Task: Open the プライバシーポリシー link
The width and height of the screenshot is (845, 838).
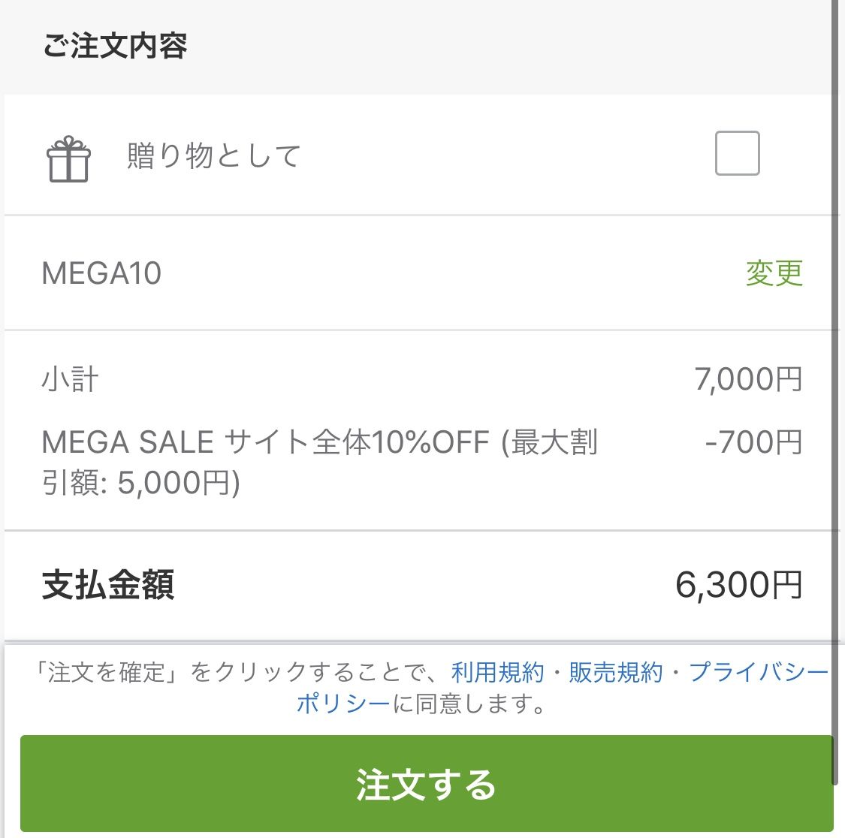Action: (758, 672)
